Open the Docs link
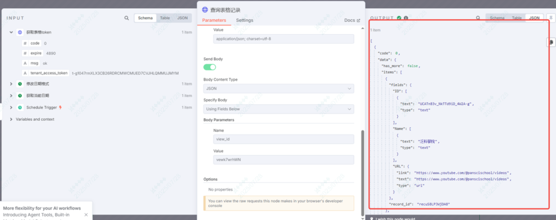 click(352, 21)
